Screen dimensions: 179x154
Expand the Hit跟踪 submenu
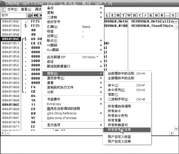tap(73, 45)
